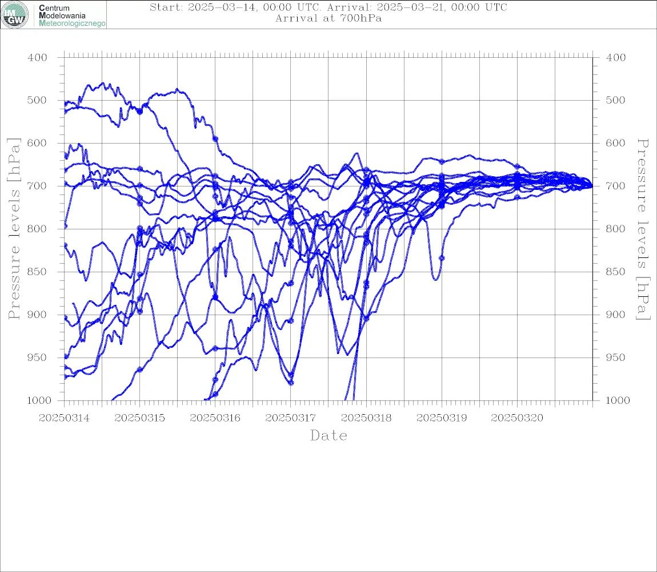This screenshot has width=657, height=572.
Task: Click the IMGW logo icon
Action: 15,15
